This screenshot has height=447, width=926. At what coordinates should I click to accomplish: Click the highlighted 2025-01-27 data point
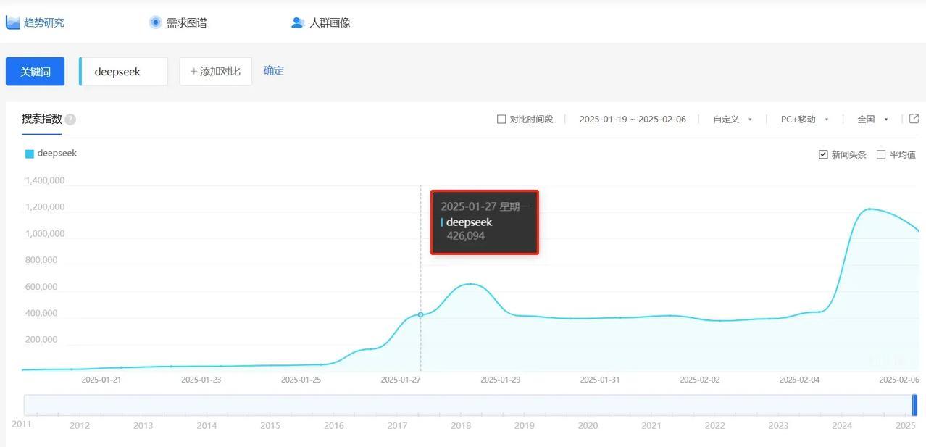click(420, 314)
